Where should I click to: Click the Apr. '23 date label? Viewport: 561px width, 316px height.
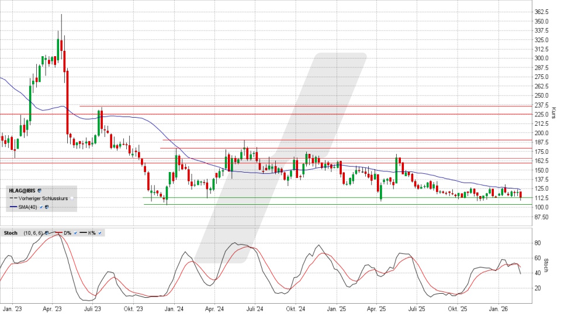pyautogui.click(x=52, y=309)
